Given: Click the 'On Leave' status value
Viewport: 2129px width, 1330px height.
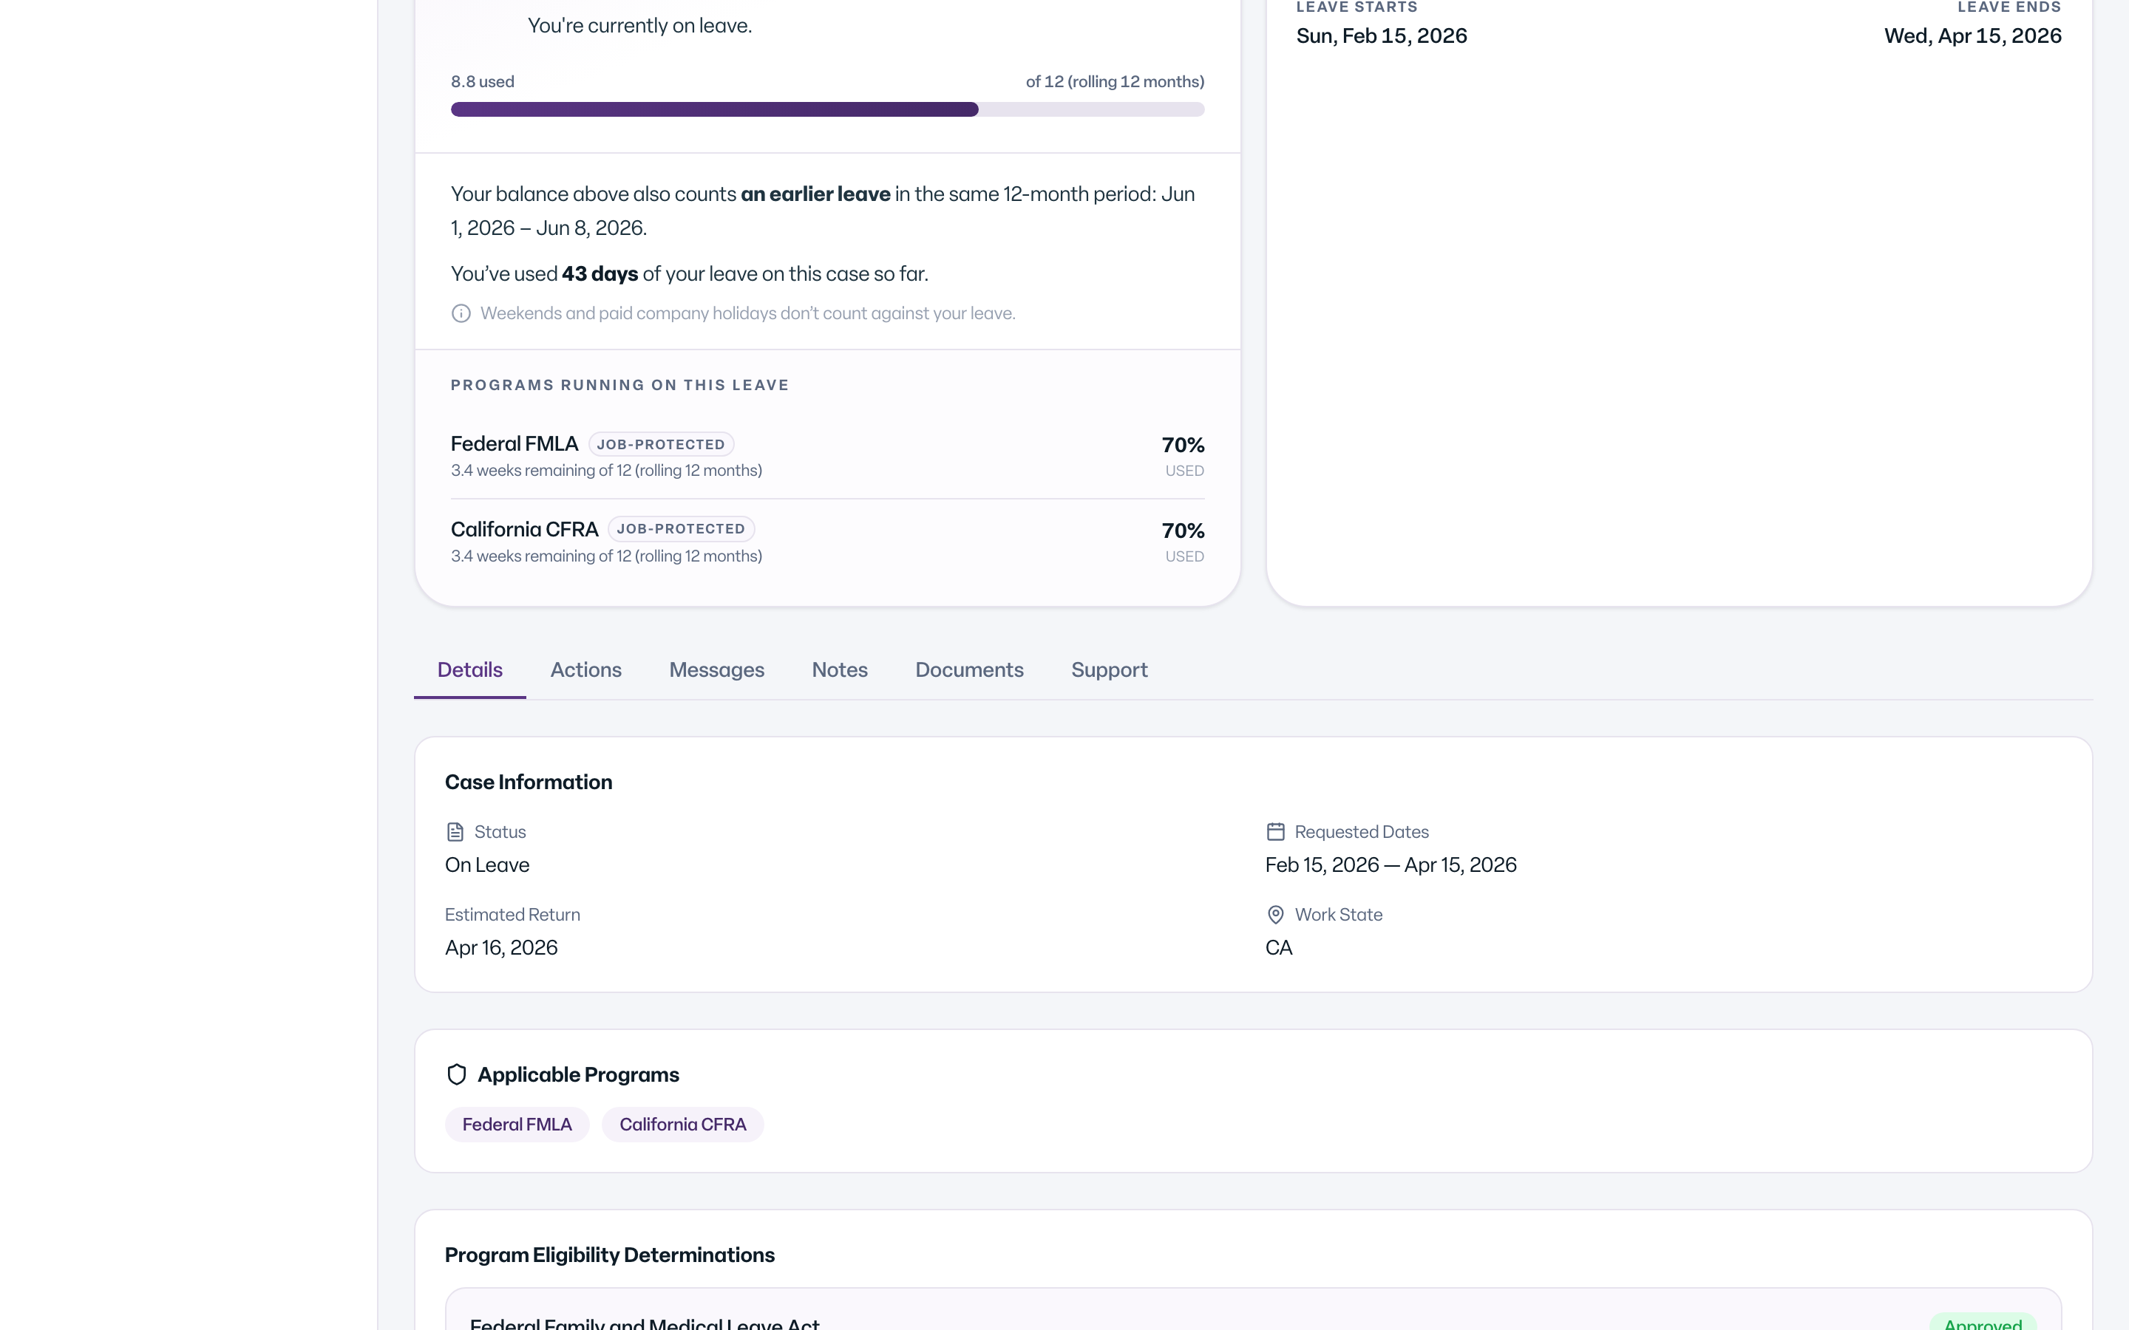Looking at the screenshot, I should coord(487,865).
